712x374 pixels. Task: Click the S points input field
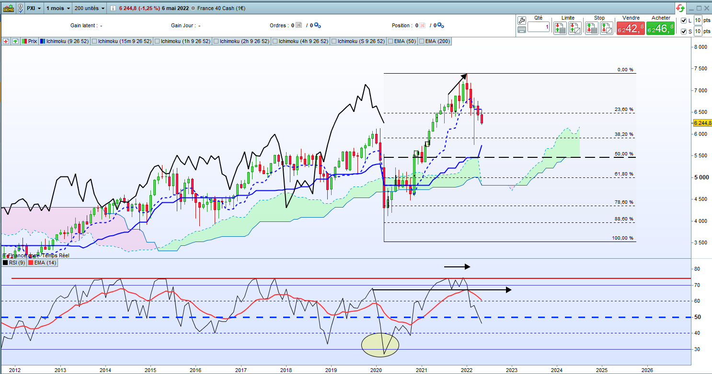[698, 31]
